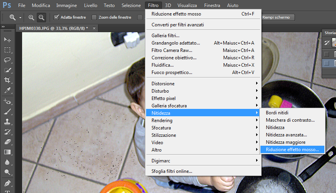Open the Selezione menu
Image resolution: width=336 pixels, height=193 pixels.
(x=131, y=5)
